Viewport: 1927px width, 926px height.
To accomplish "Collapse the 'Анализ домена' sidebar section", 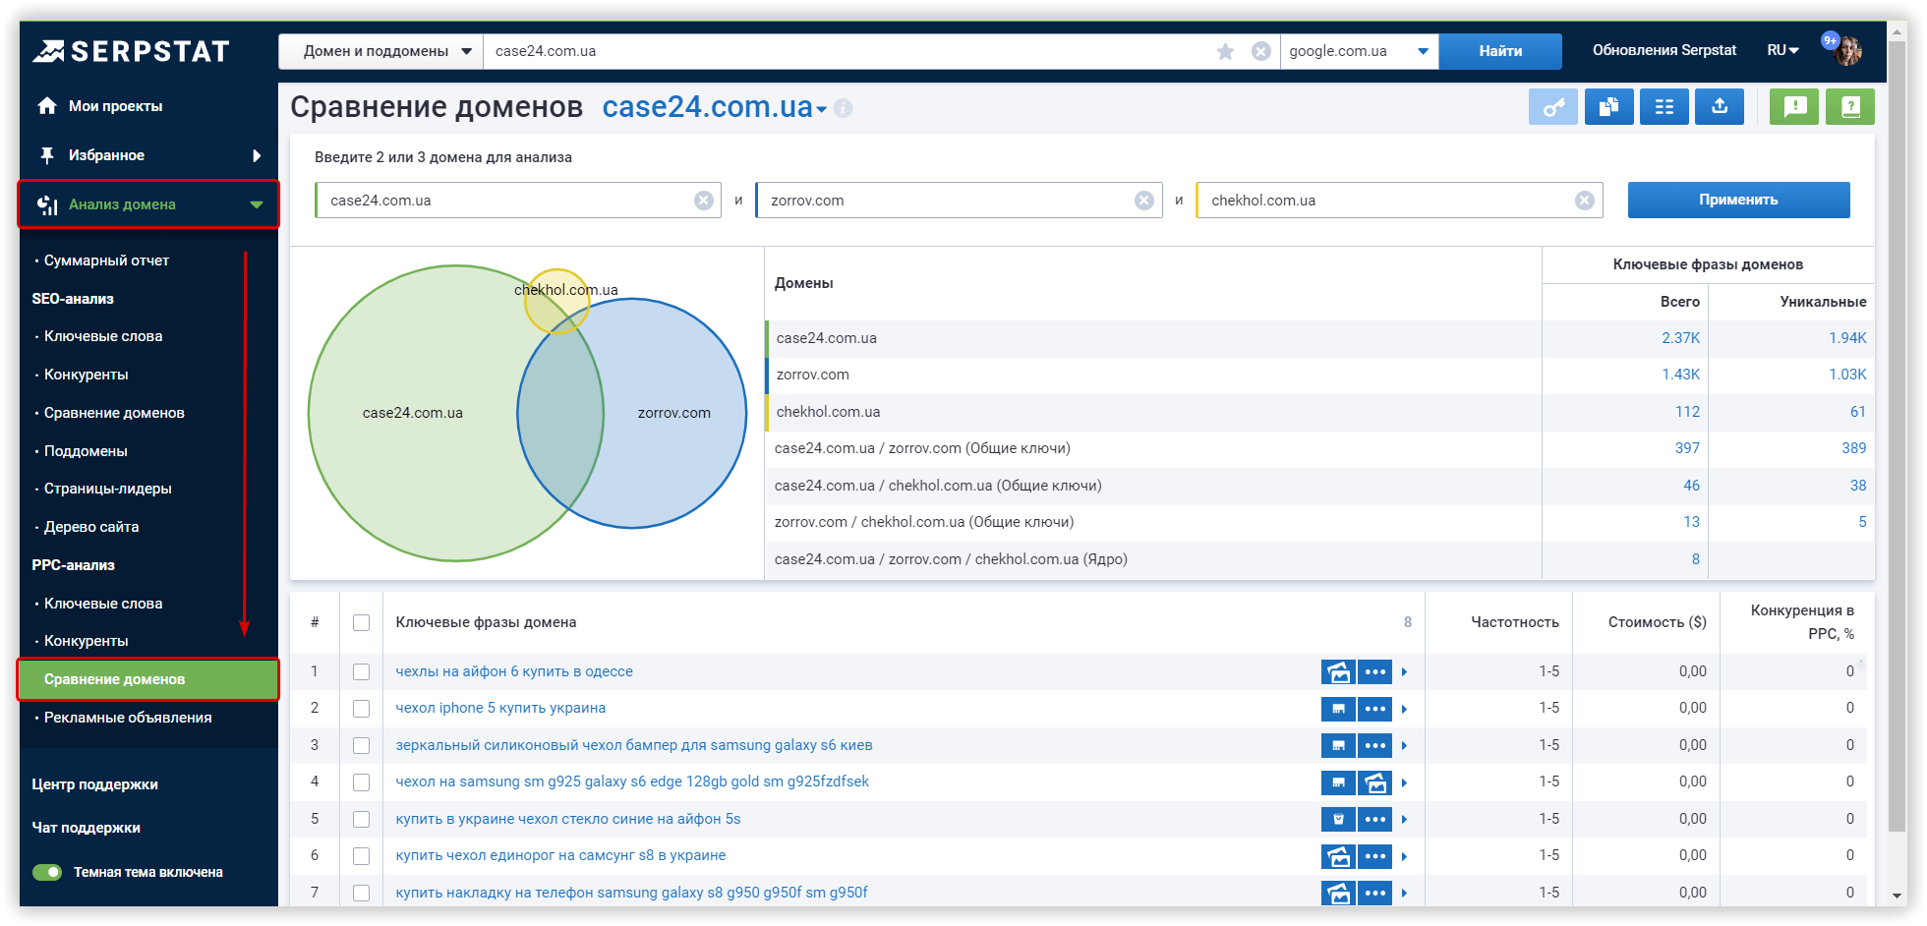I will (x=257, y=204).
